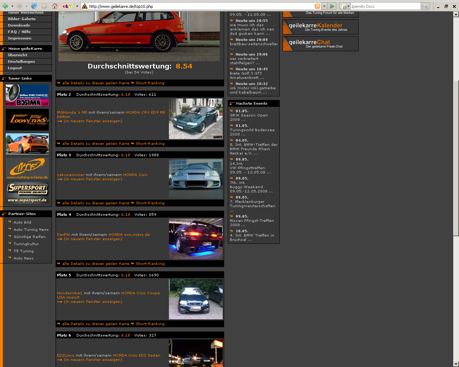Open the Supersport.de banner
459x367 pixels.
coord(27,193)
